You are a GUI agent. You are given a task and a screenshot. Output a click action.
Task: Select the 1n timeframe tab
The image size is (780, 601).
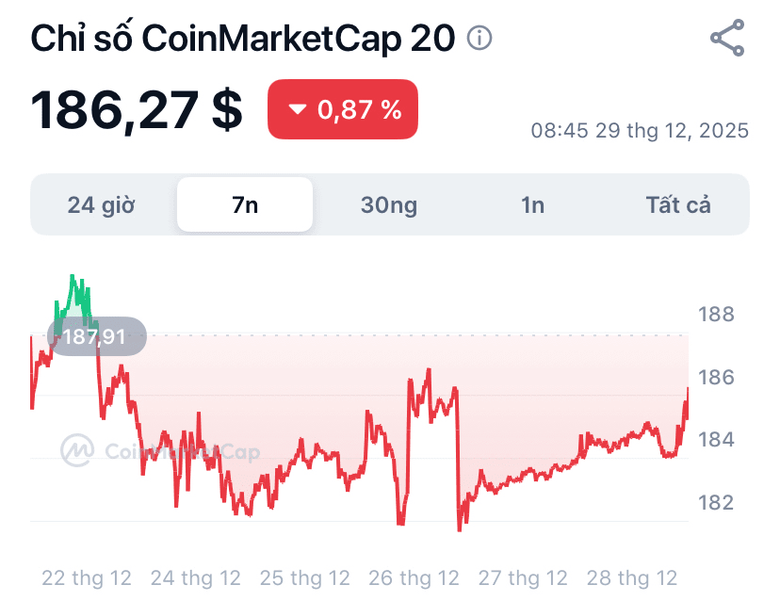533,204
